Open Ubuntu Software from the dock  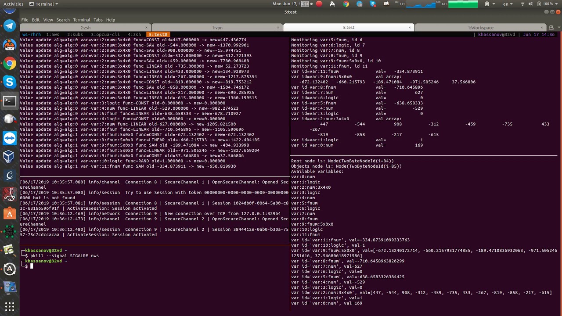[x=10, y=213]
